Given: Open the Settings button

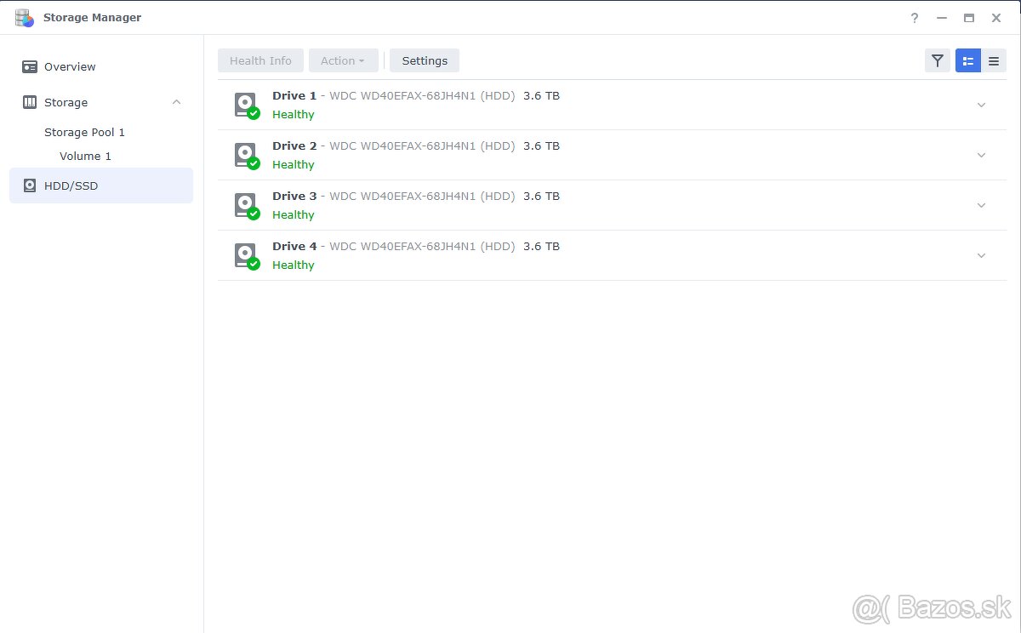Looking at the screenshot, I should [x=425, y=60].
